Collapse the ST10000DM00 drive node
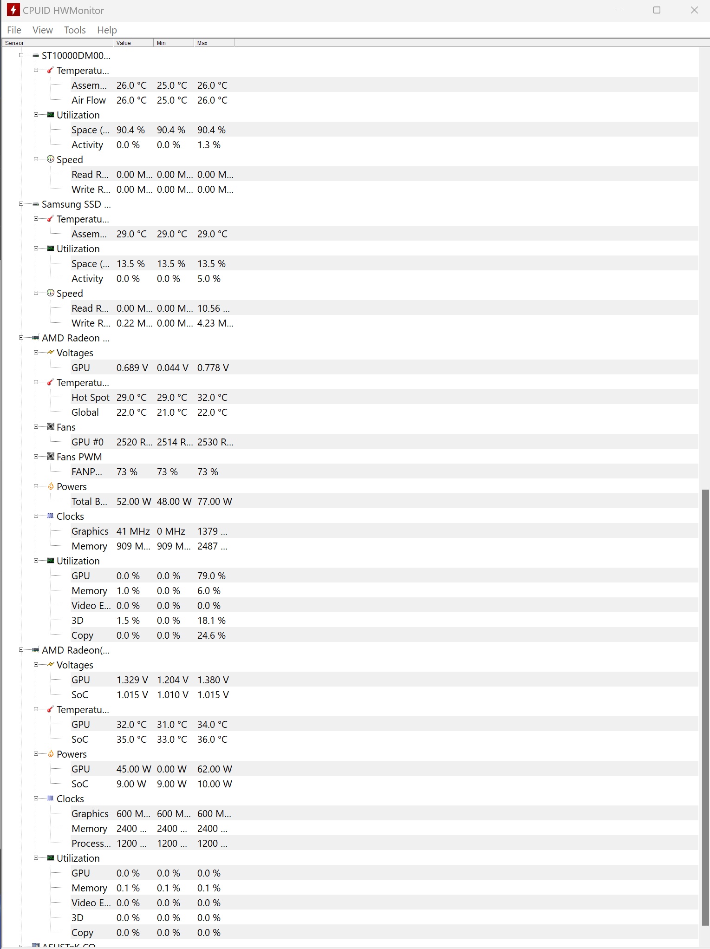 [21, 55]
